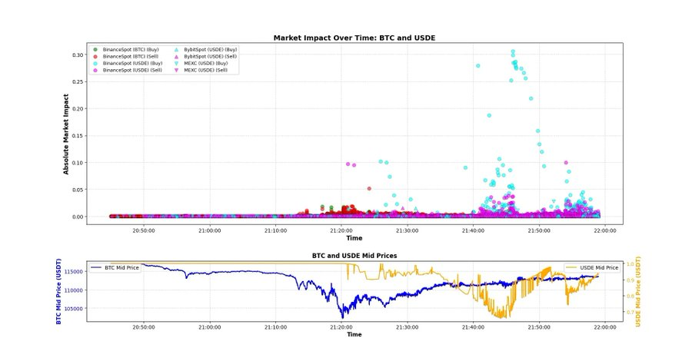692x361 pixels.
Task: Click the red BinanceSpot (BTC) Sell legend marker
Action: tap(95, 57)
